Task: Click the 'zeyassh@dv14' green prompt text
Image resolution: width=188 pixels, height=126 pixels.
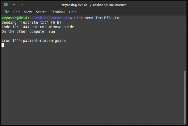Action: coord(14,18)
